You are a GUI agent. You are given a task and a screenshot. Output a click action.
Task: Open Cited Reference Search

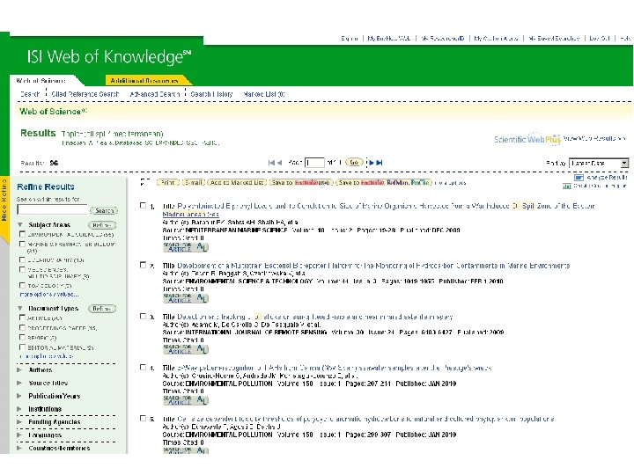85,94
